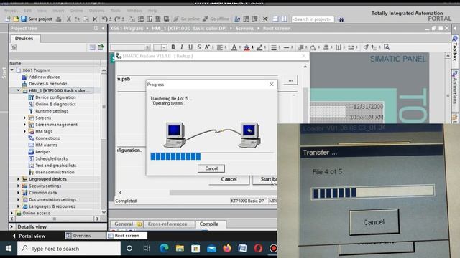Click the browse ellipsis button in ProSave

click(x=290, y=80)
